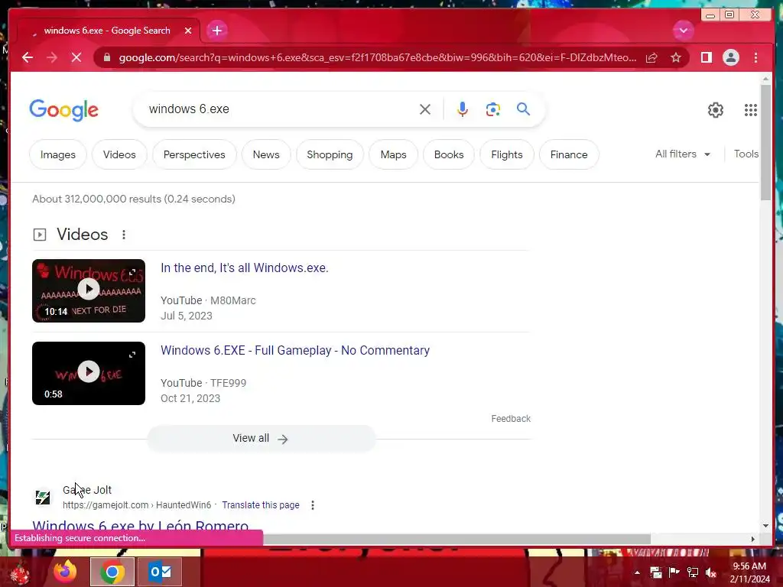
Task: Open Outlook from the taskbar
Action: [x=160, y=572]
